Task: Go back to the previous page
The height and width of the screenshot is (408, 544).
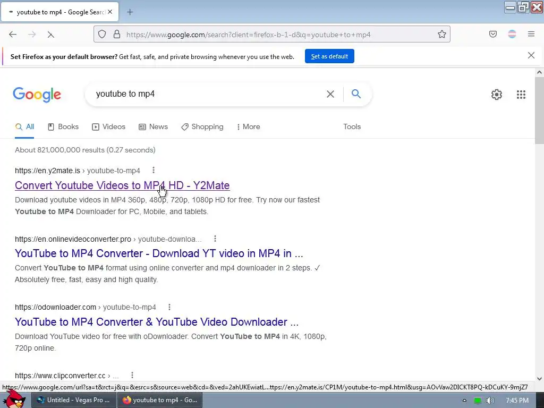Action: (x=13, y=35)
